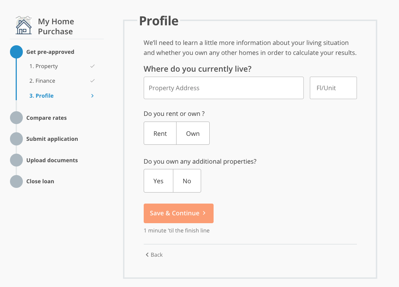Focus the Property Address input field
Image resolution: width=399 pixels, height=287 pixels.
pos(224,88)
